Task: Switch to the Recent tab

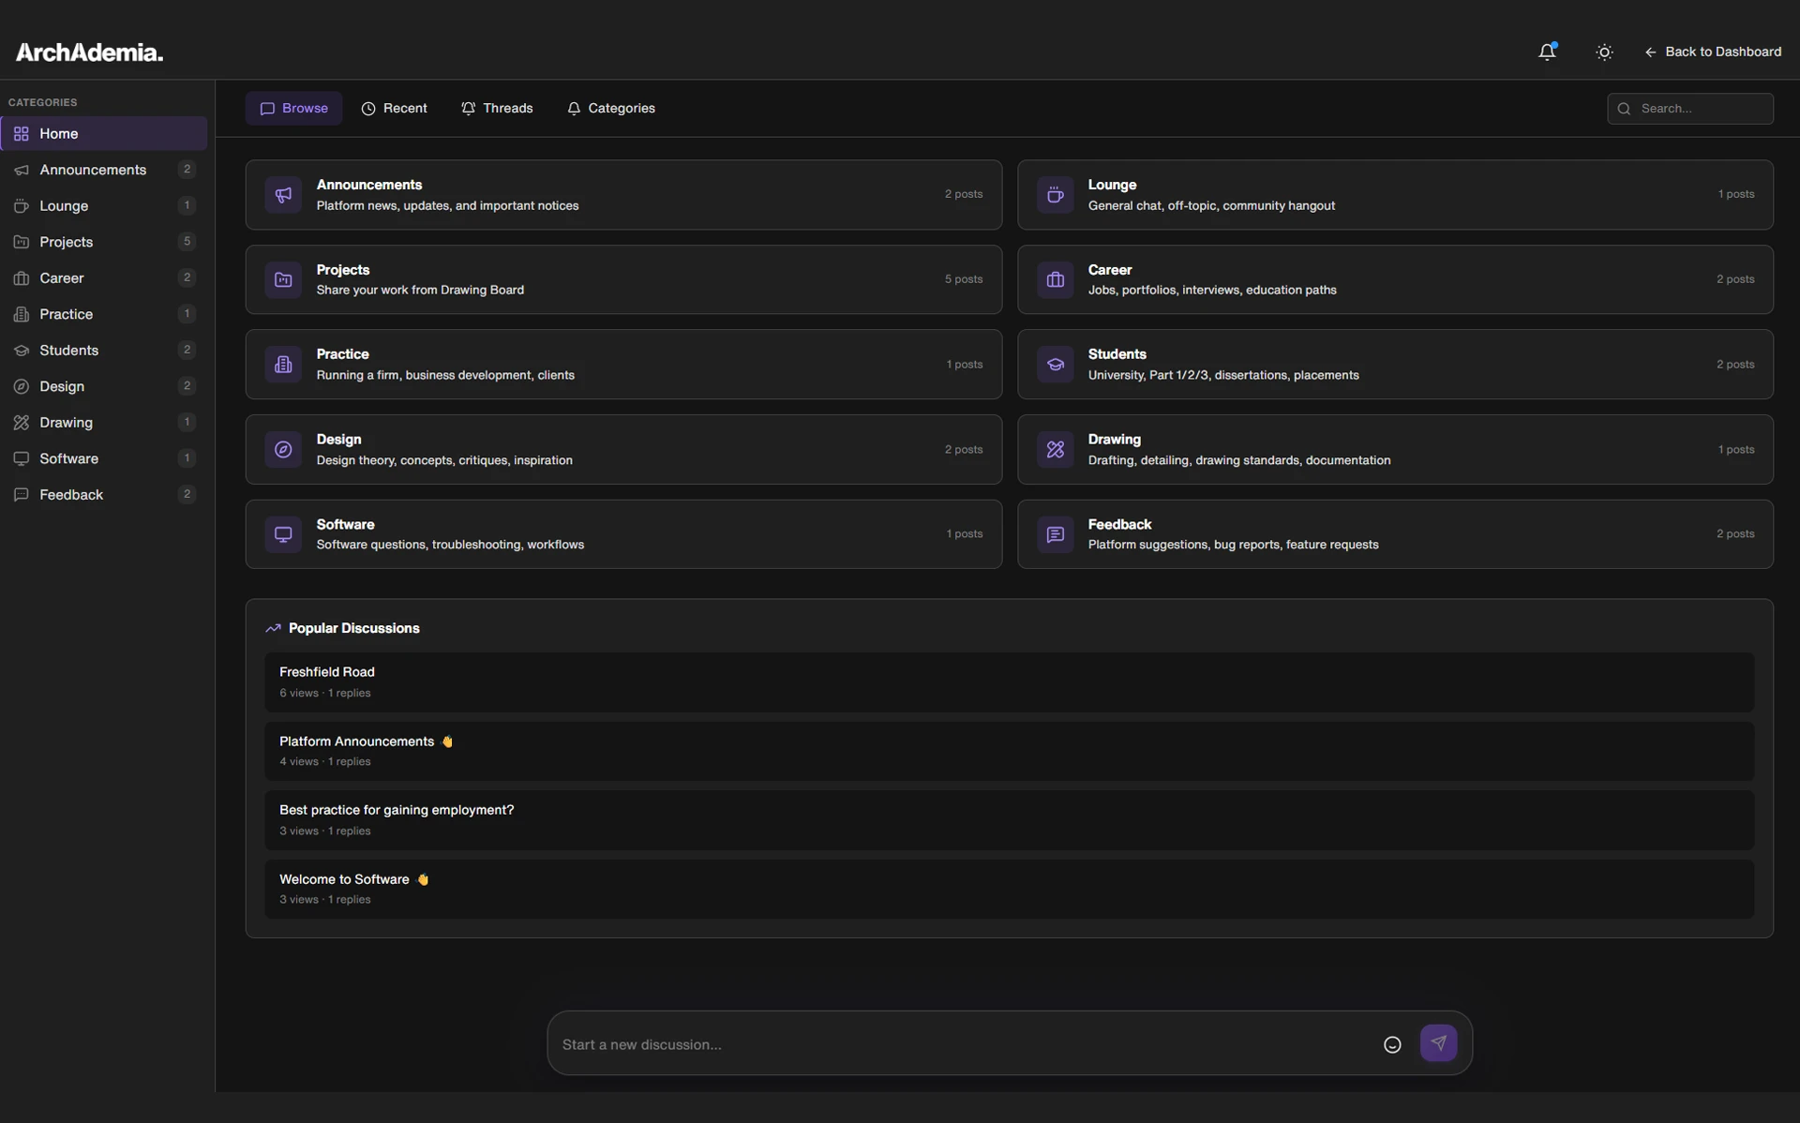Action: [x=394, y=109]
